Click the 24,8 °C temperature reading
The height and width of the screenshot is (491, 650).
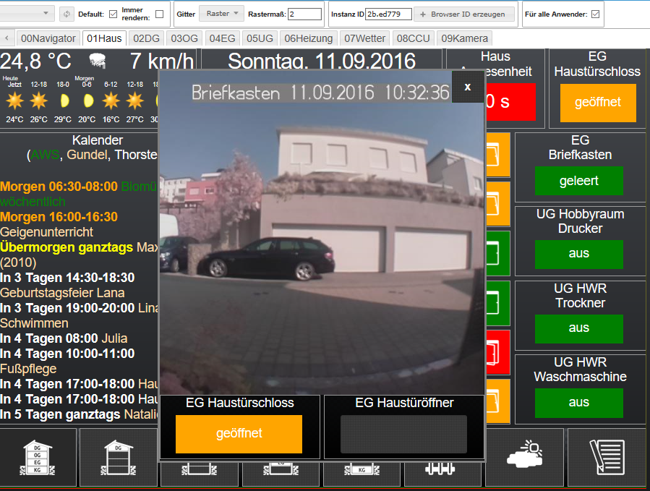tap(35, 61)
